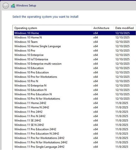The height and width of the screenshot is (150, 136).
Task: Pick Windows 11 SE 24H2
Action: coord(75,120)
